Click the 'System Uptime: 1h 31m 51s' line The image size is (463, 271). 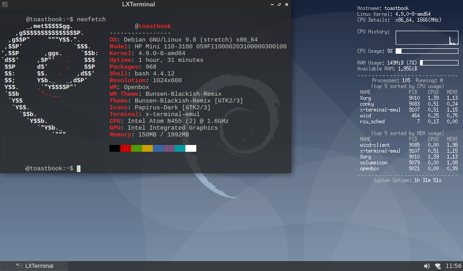[407, 181]
